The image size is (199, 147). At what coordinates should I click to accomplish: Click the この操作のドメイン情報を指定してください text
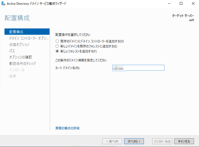pos(81,60)
